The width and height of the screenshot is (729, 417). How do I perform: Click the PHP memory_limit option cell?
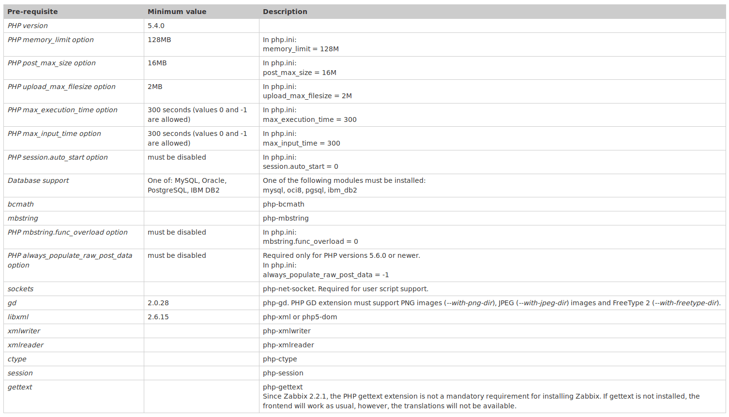click(x=50, y=40)
